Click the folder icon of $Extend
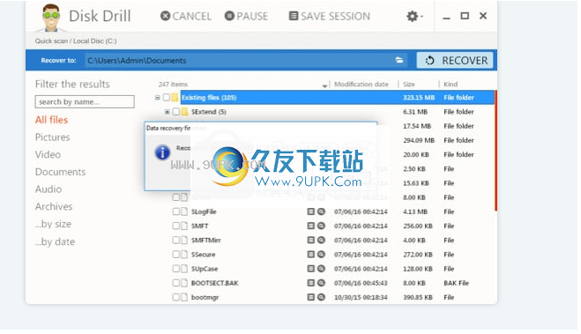This screenshot has height=334, width=581. 184,111
